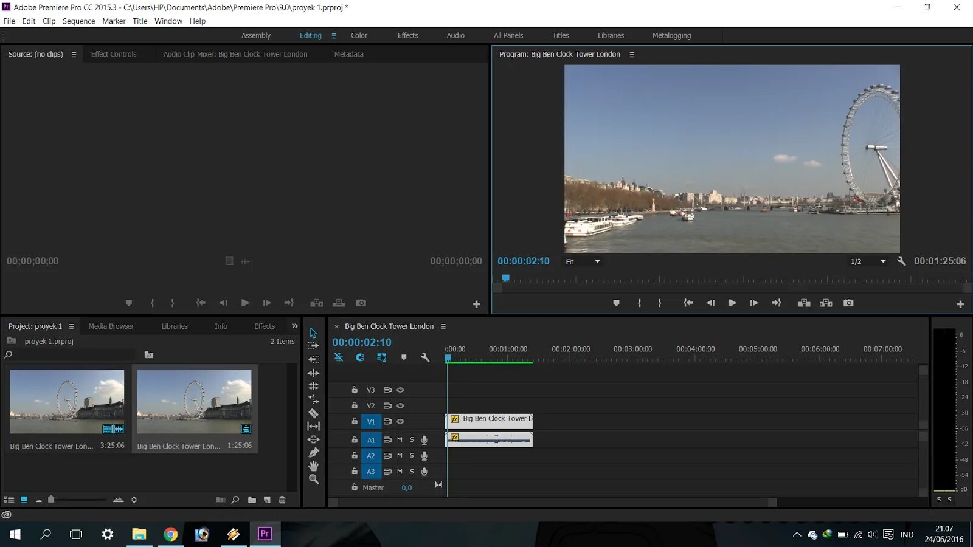
Task: Open Timeline Display Settings wrench
Action: [x=425, y=357]
